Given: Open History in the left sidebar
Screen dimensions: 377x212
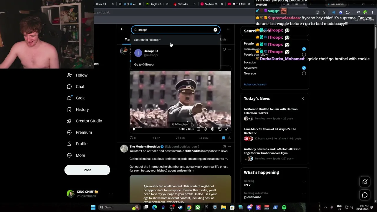Looking at the screenshot, I should coord(78,110).
